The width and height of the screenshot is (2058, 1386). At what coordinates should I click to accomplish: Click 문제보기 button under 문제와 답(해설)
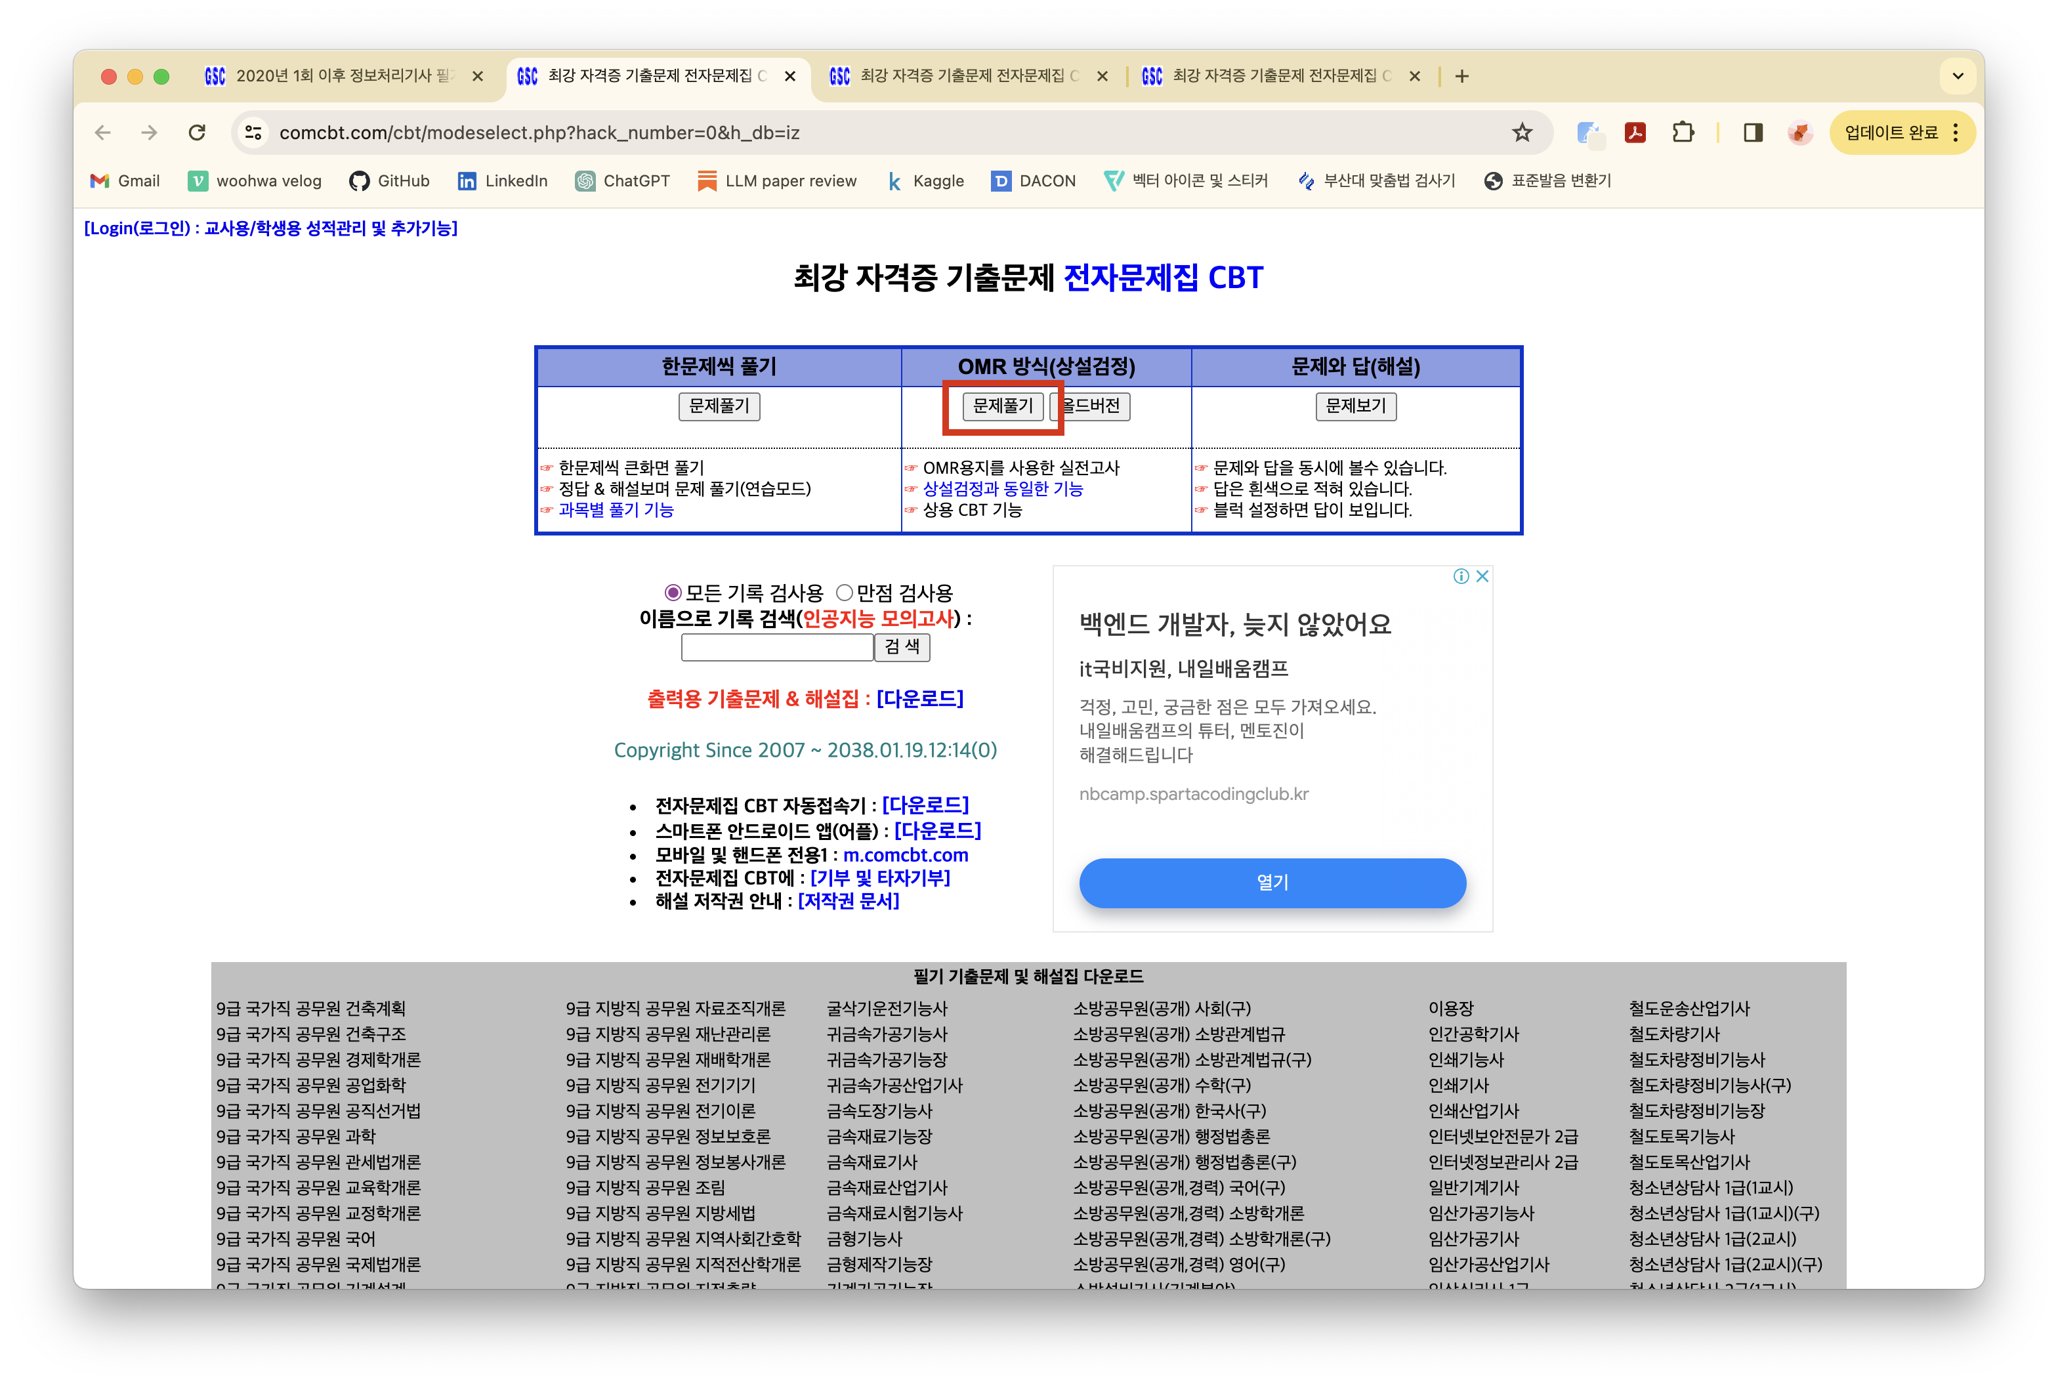pos(1355,406)
